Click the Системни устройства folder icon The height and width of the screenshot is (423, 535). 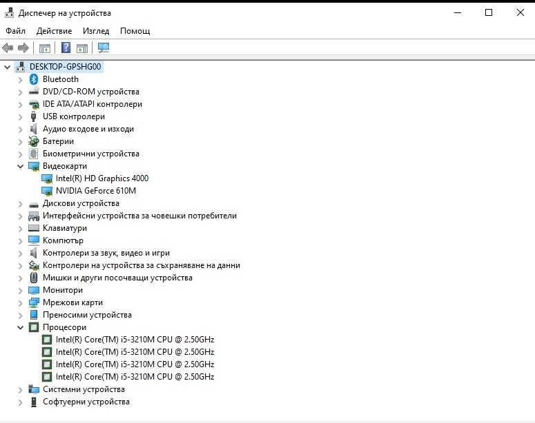pyautogui.click(x=34, y=389)
